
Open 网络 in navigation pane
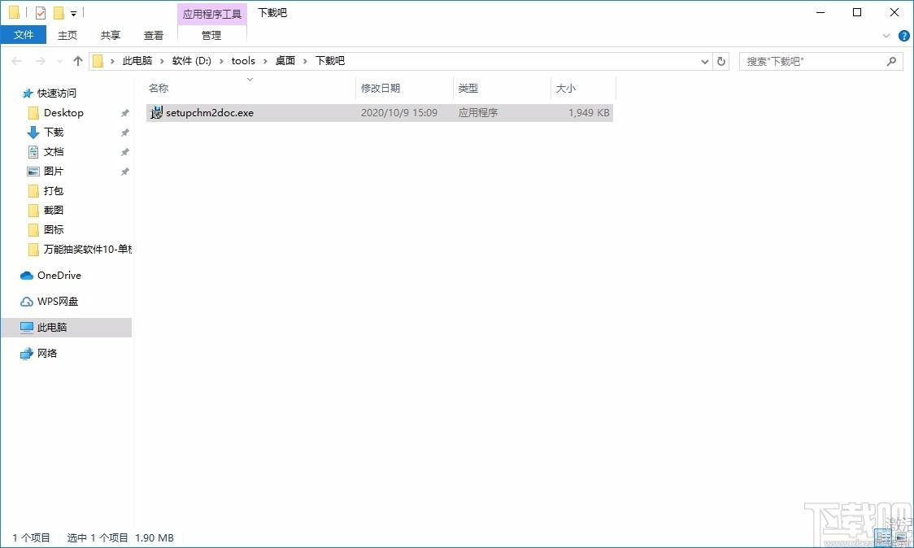tap(47, 354)
